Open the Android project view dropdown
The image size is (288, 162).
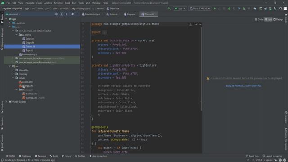[x=13, y=14]
